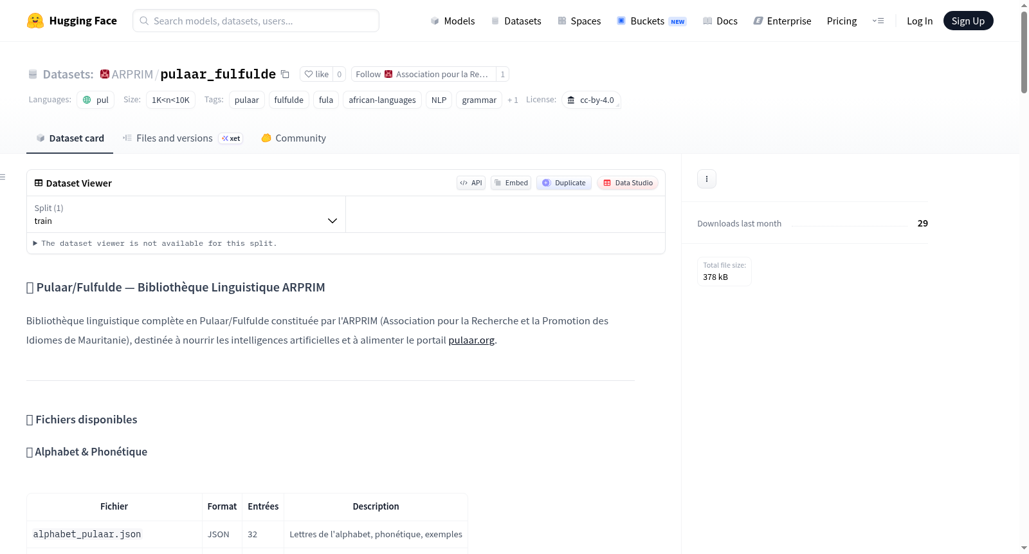
Task: Open Docs in the top navigation
Action: click(x=720, y=21)
